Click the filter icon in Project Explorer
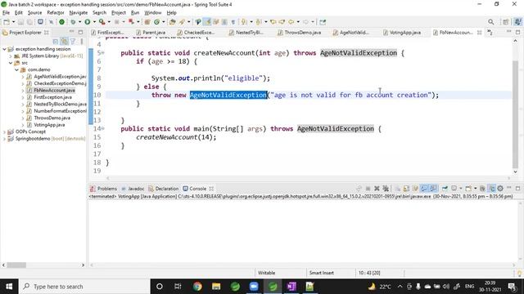 73,42
